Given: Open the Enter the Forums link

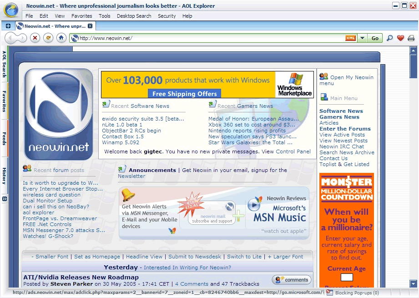Looking at the screenshot, I should click(x=345, y=129).
